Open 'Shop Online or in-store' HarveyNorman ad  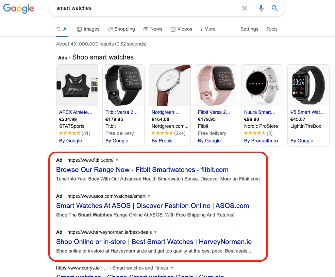click(x=154, y=242)
